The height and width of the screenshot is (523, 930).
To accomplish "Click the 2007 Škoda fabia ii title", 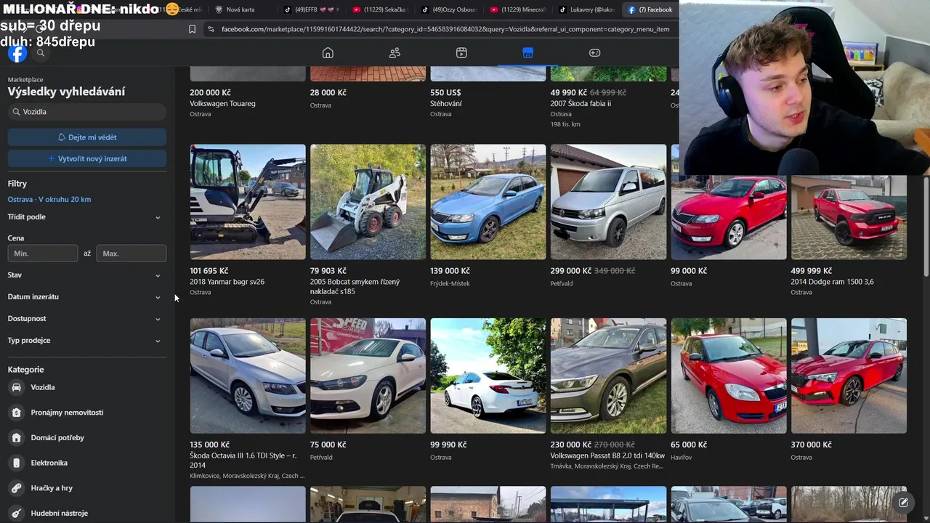I will 581,104.
